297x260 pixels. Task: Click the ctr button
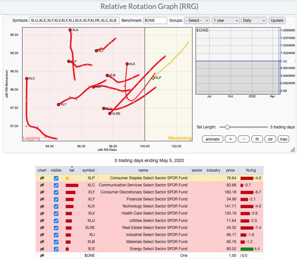coord(270,139)
